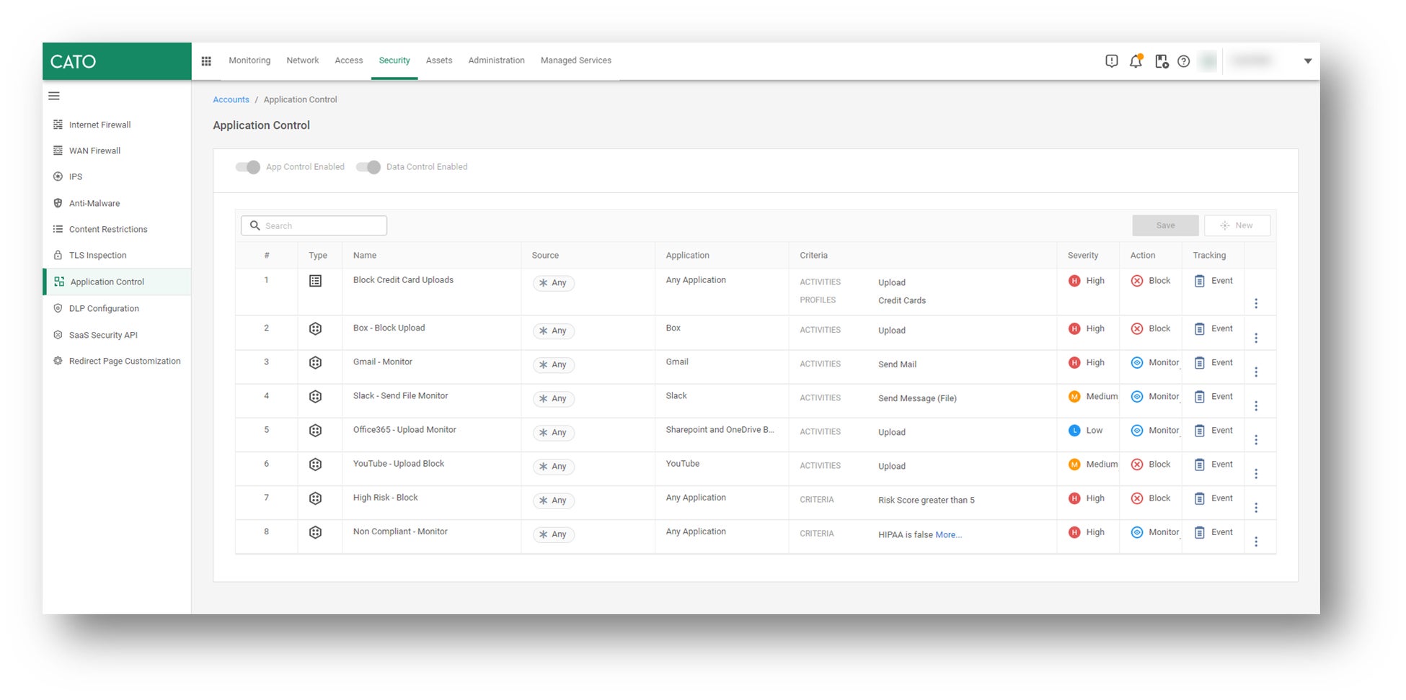Screen dimensions: 1406x700
Task: Open the three-dot menu for Office365 - Upload Monitor
Action: (x=1256, y=439)
